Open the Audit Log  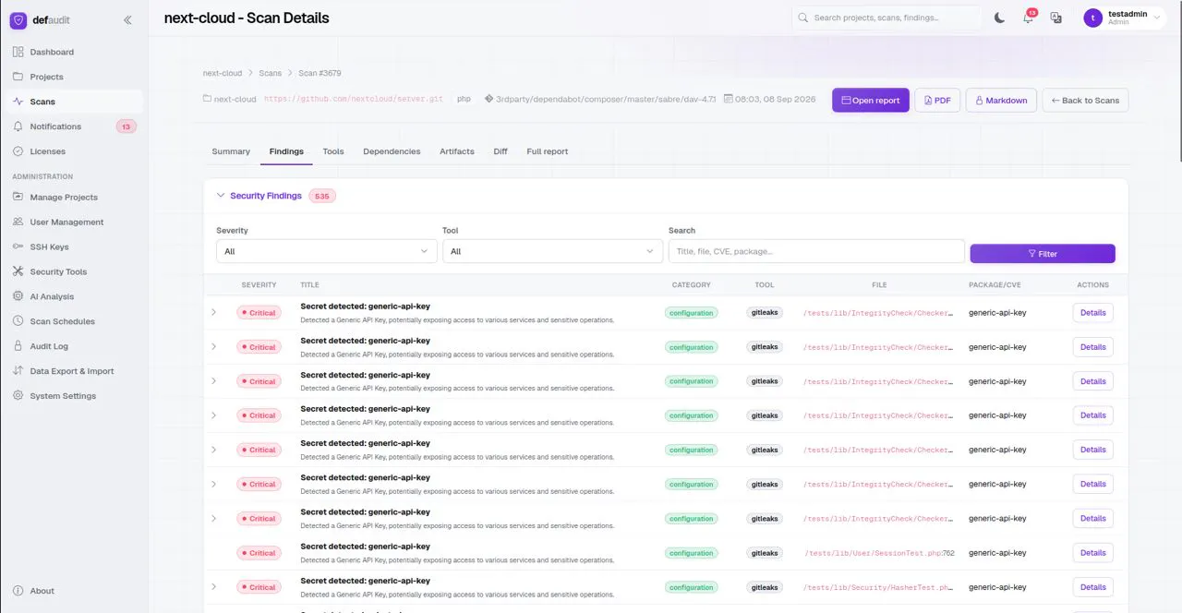pyautogui.click(x=74, y=346)
